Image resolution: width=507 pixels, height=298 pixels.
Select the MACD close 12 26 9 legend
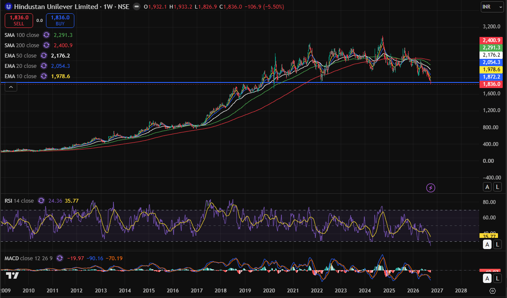[x=28, y=258]
